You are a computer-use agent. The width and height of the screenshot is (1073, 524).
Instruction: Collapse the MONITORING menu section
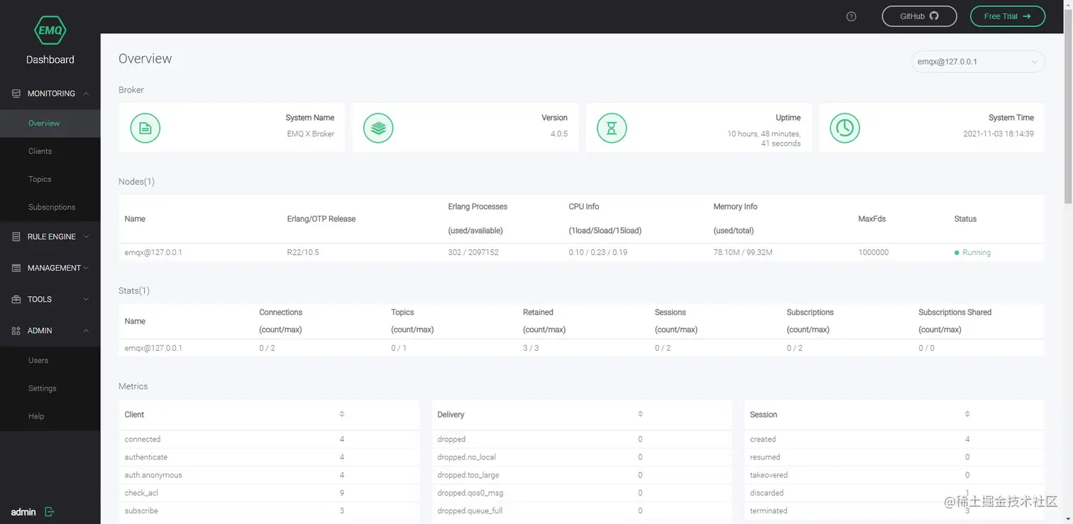(50, 94)
